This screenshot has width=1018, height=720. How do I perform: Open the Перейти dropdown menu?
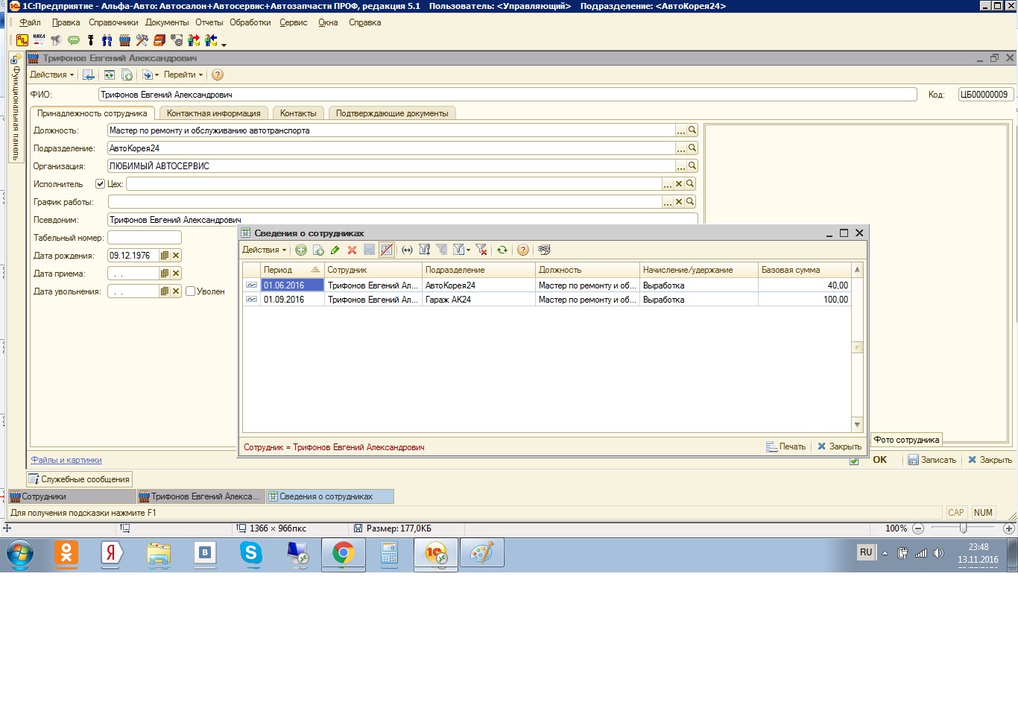183,75
